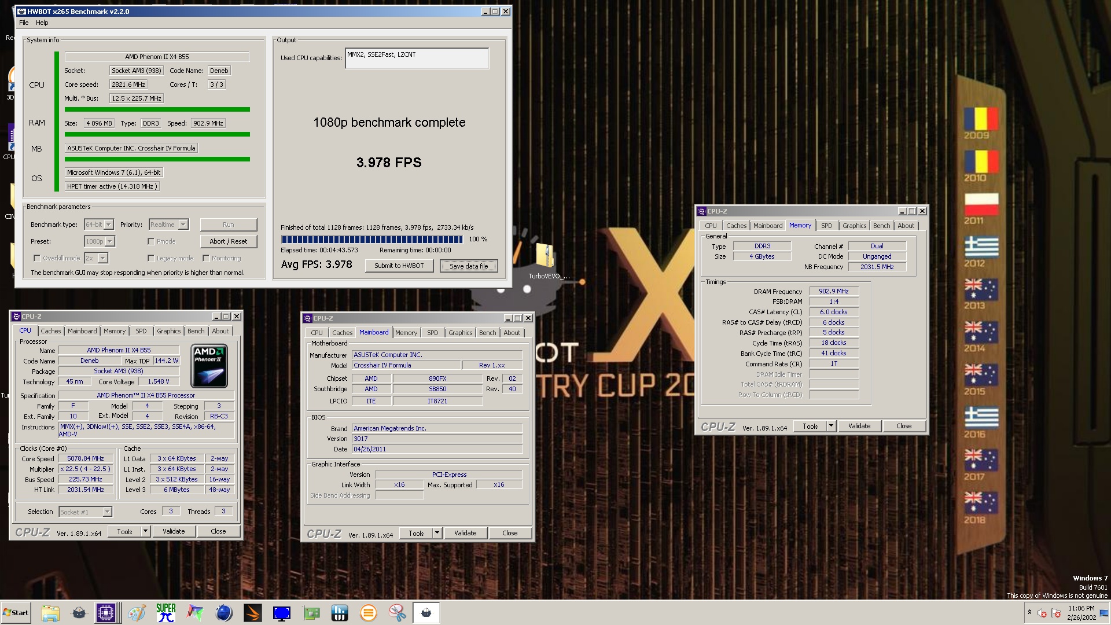Screen dimensions: 1111x625
Task: Toggle the Overkill mode checkbox
Action: point(37,258)
